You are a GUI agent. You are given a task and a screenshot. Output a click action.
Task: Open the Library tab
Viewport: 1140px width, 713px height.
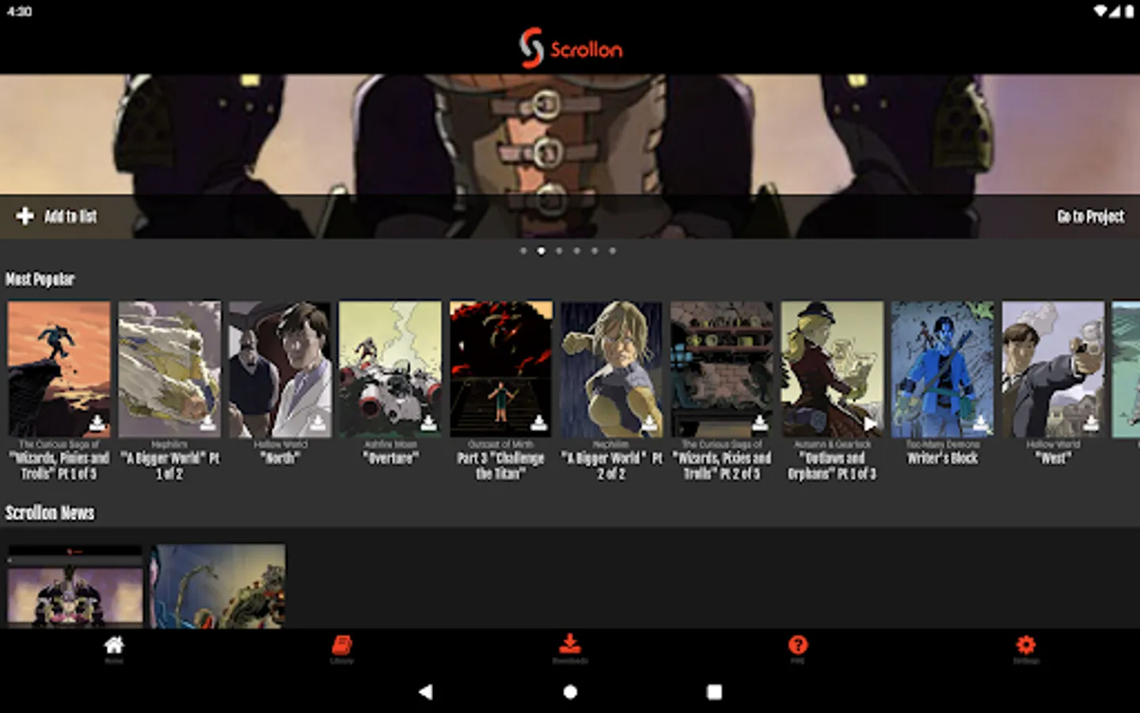click(342, 649)
